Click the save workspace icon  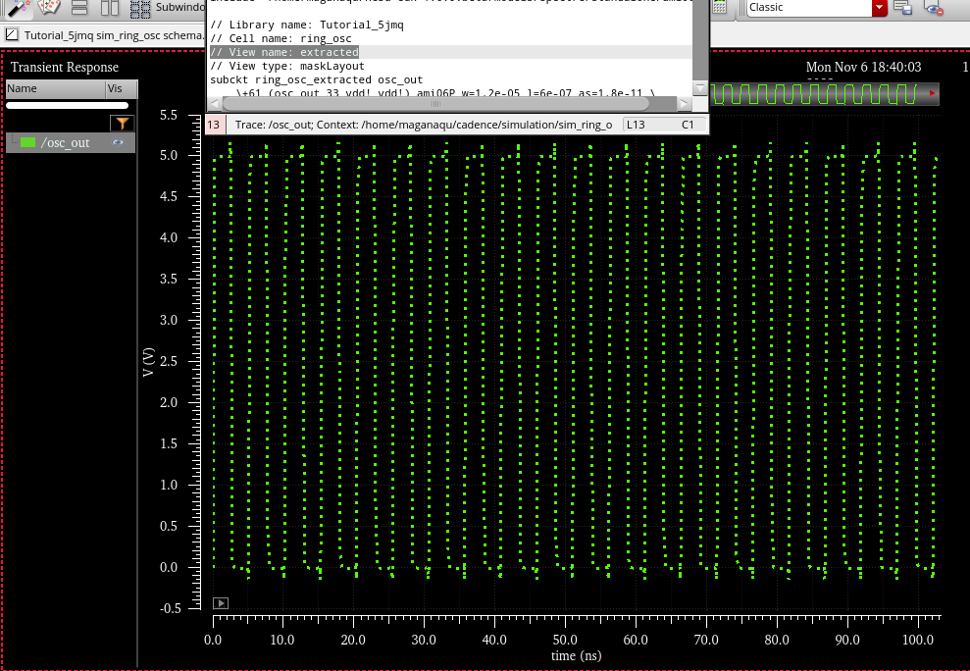(903, 9)
